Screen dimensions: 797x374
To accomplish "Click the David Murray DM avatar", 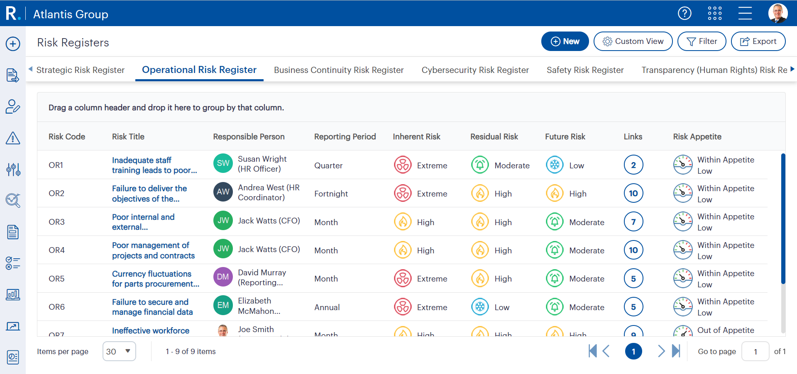I will click(x=223, y=277).
